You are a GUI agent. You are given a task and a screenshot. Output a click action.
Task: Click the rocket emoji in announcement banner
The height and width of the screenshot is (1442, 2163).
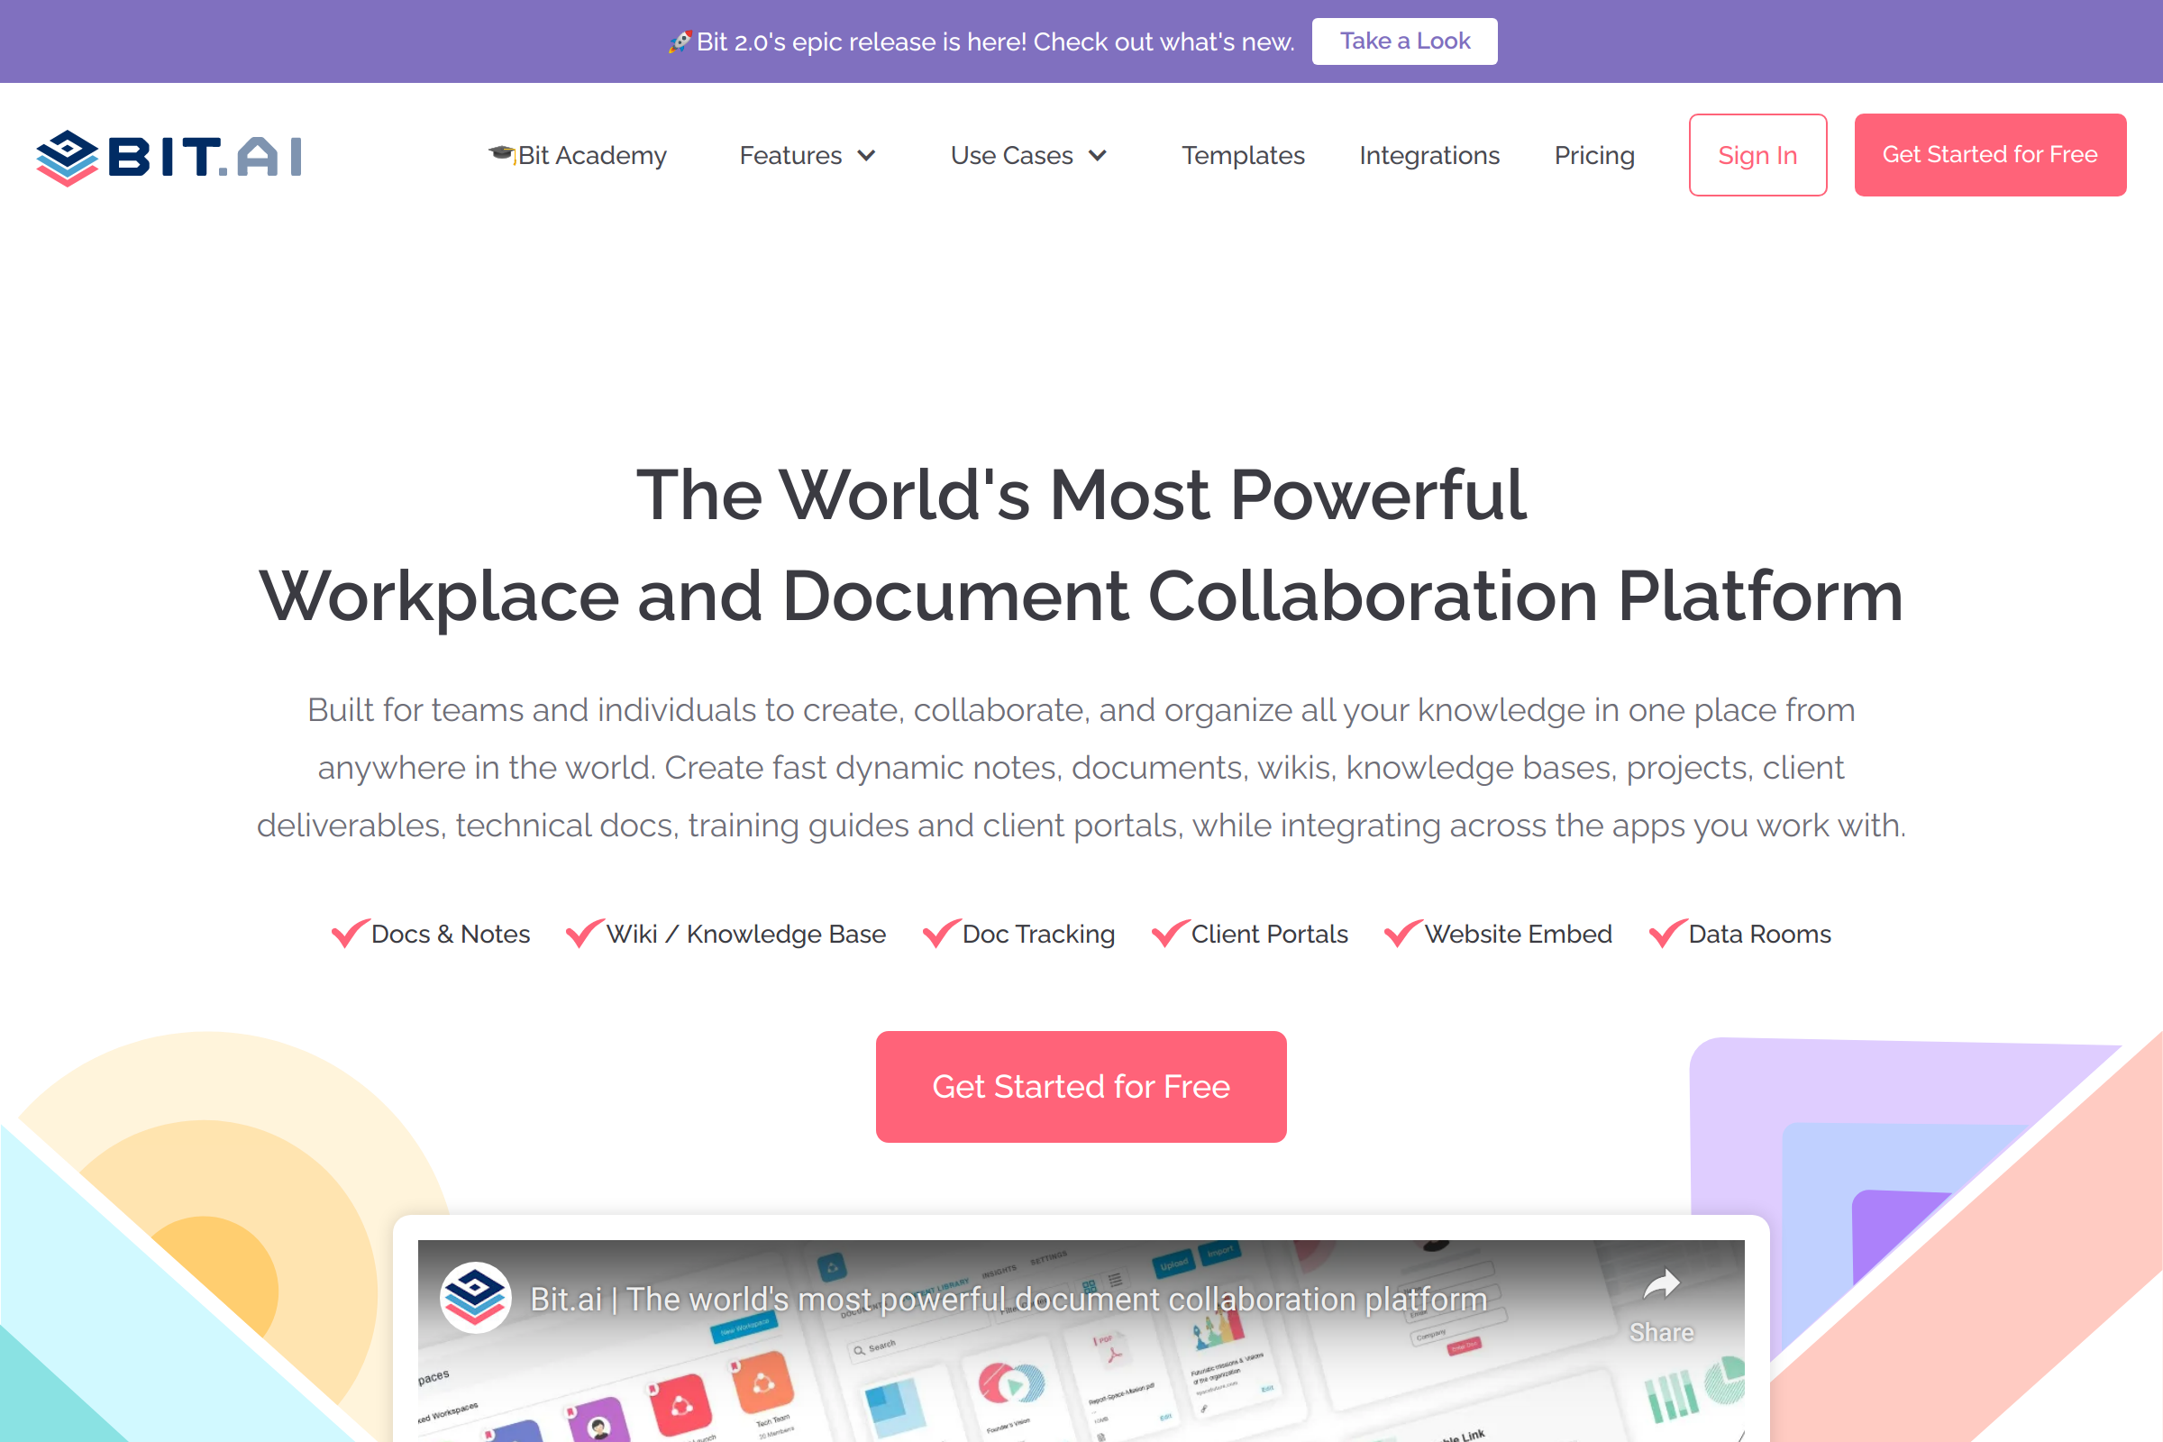(680, 41)
